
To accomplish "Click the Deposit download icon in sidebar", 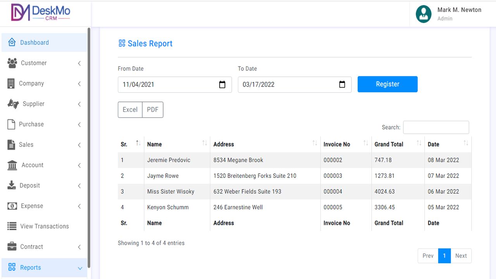I will 12,186.
